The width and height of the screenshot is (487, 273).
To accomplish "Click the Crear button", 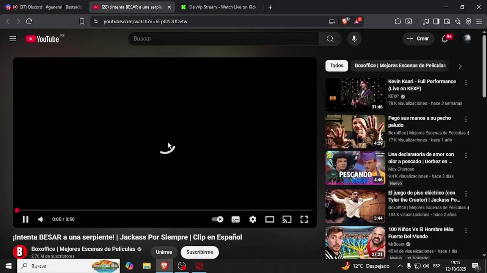I will click(418, 39).
